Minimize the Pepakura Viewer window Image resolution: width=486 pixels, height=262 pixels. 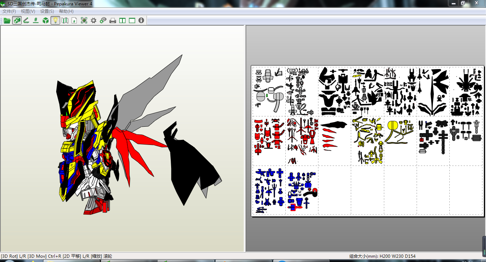point(453,3)
